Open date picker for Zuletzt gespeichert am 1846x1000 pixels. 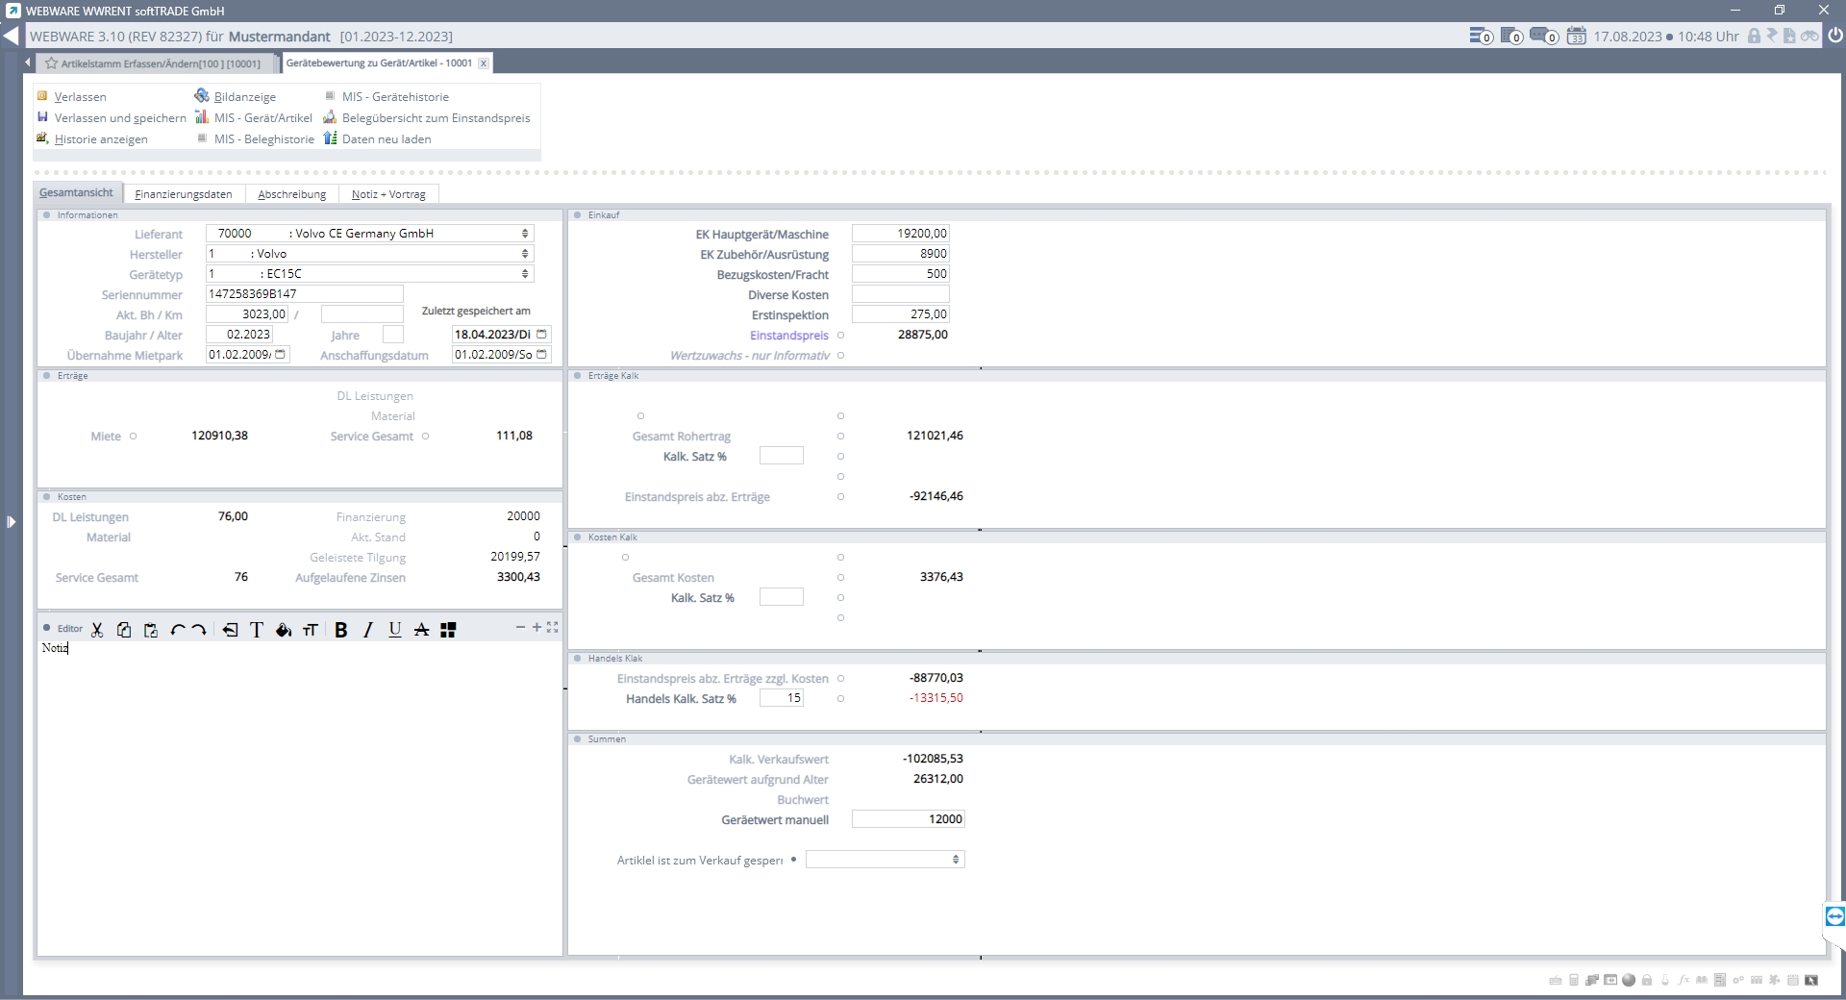click(542, 335)
